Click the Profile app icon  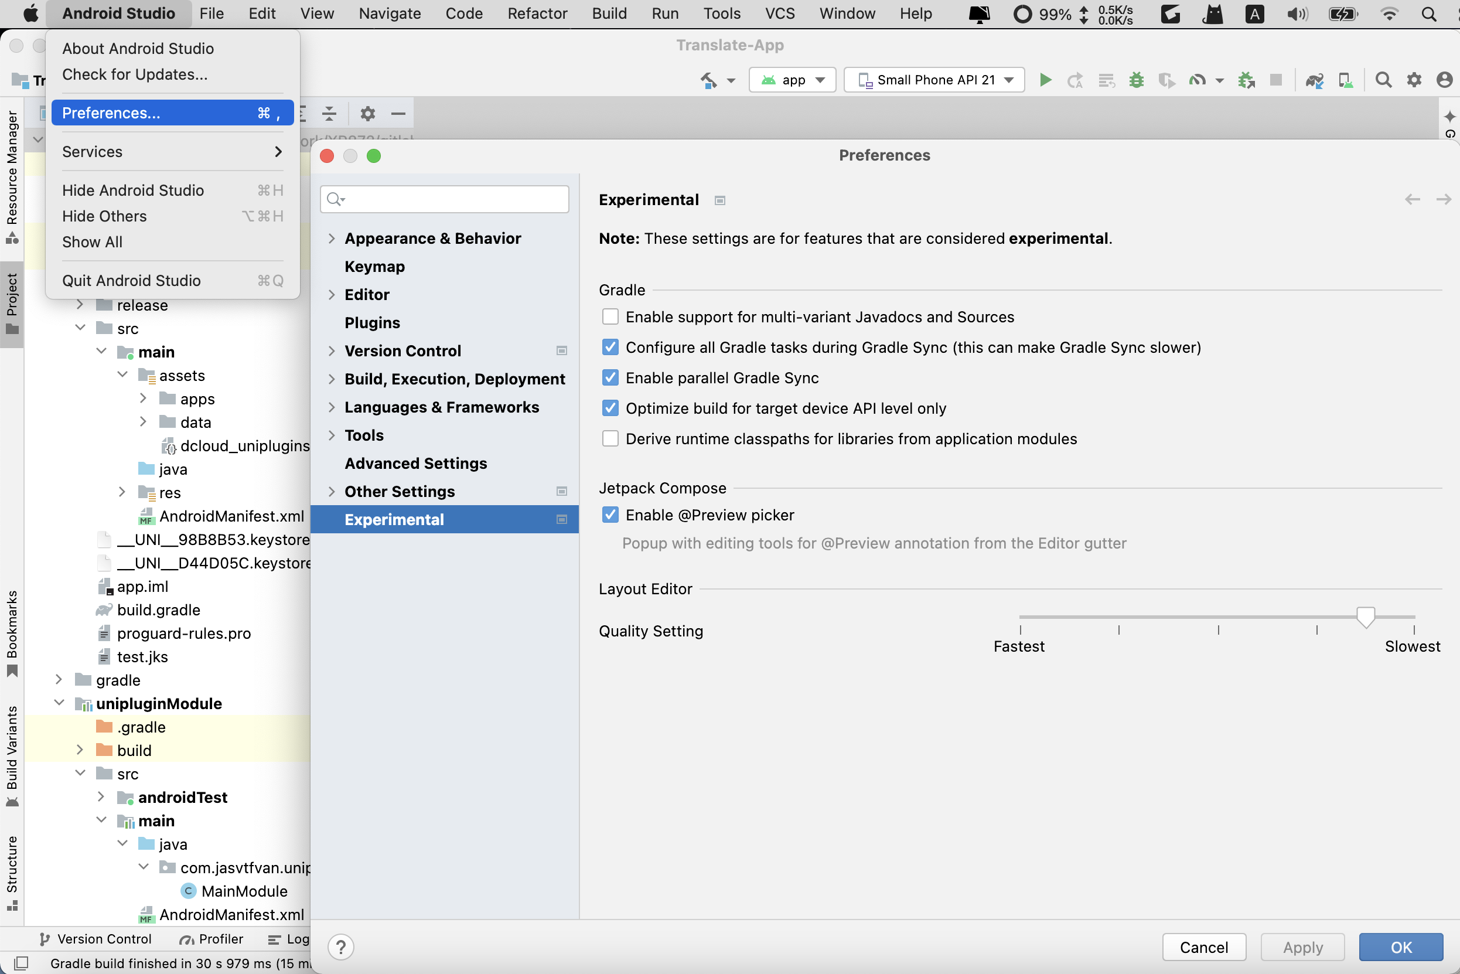tap(1197, 80)
